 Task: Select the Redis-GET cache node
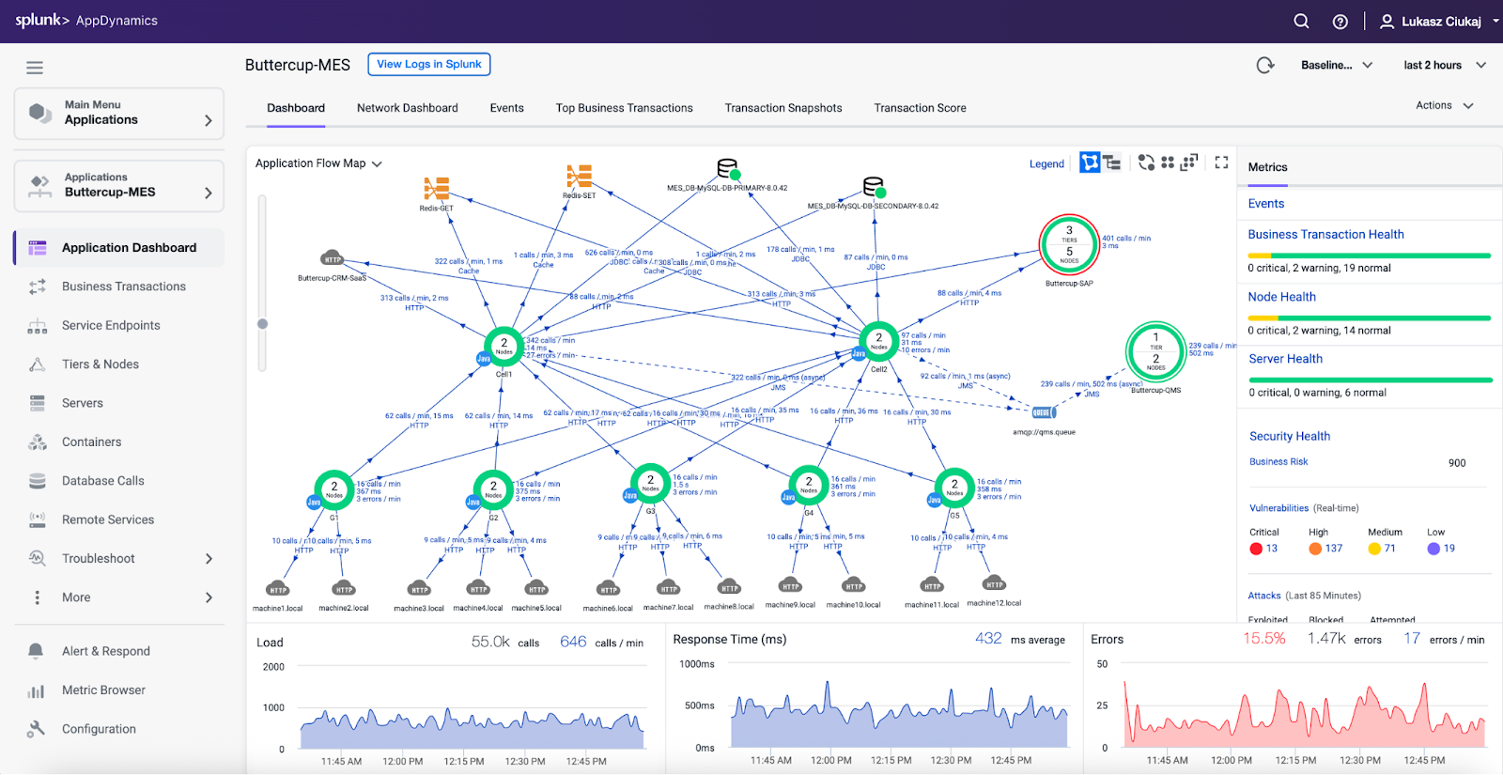click(x=436, y=188)
